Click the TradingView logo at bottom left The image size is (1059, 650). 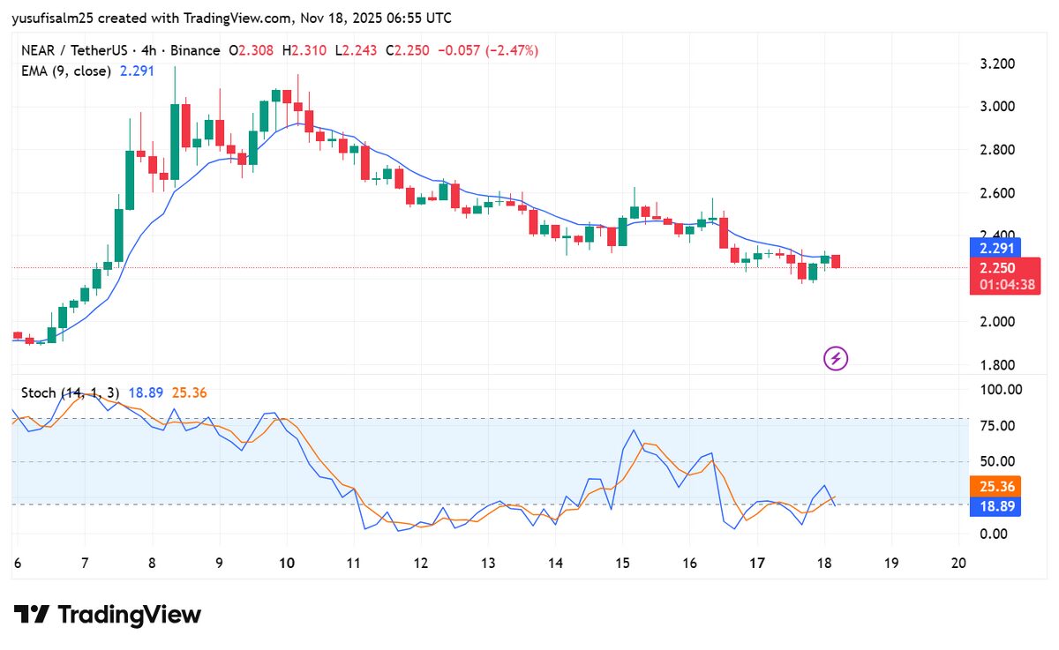click(107, 615)
